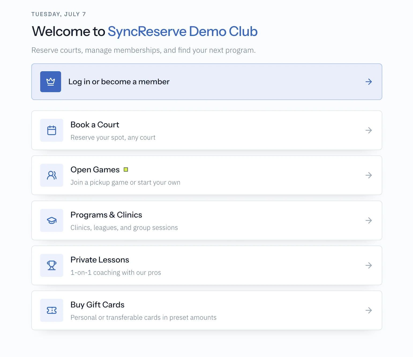
Task: Click the crown membership icon
Action: click(x=51, y=82)
